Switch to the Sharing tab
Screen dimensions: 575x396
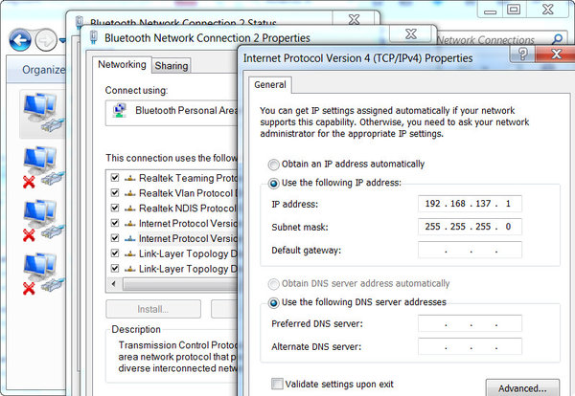pos(172,66)
